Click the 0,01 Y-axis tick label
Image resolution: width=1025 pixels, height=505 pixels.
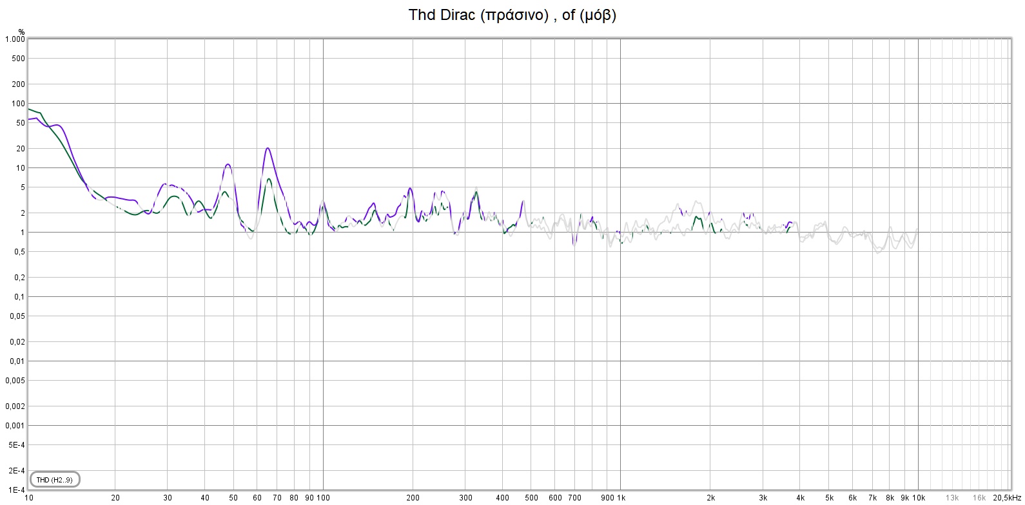click(17, 361)
